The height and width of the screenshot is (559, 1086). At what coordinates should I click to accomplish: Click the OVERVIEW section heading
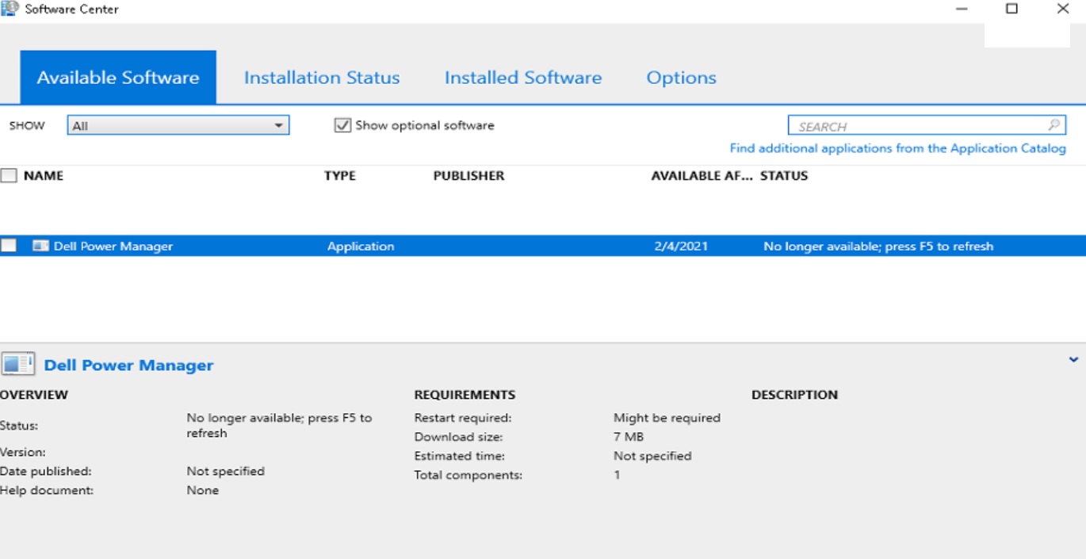click(x=34, y=395)
